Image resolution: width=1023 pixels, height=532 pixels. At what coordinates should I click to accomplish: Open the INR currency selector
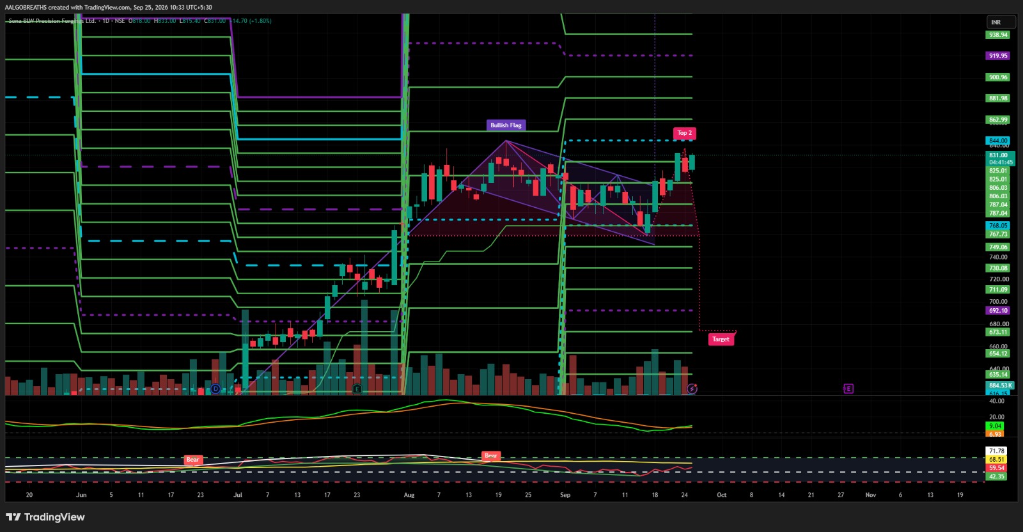[1001, 22]
